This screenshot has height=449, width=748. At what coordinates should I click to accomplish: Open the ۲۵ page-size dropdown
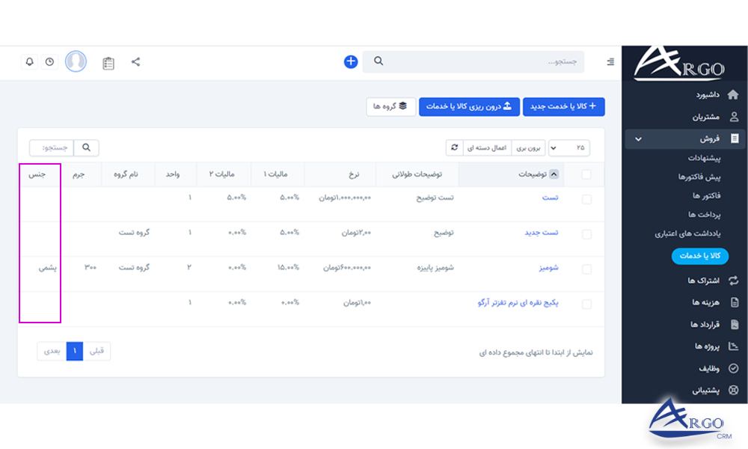569,147
